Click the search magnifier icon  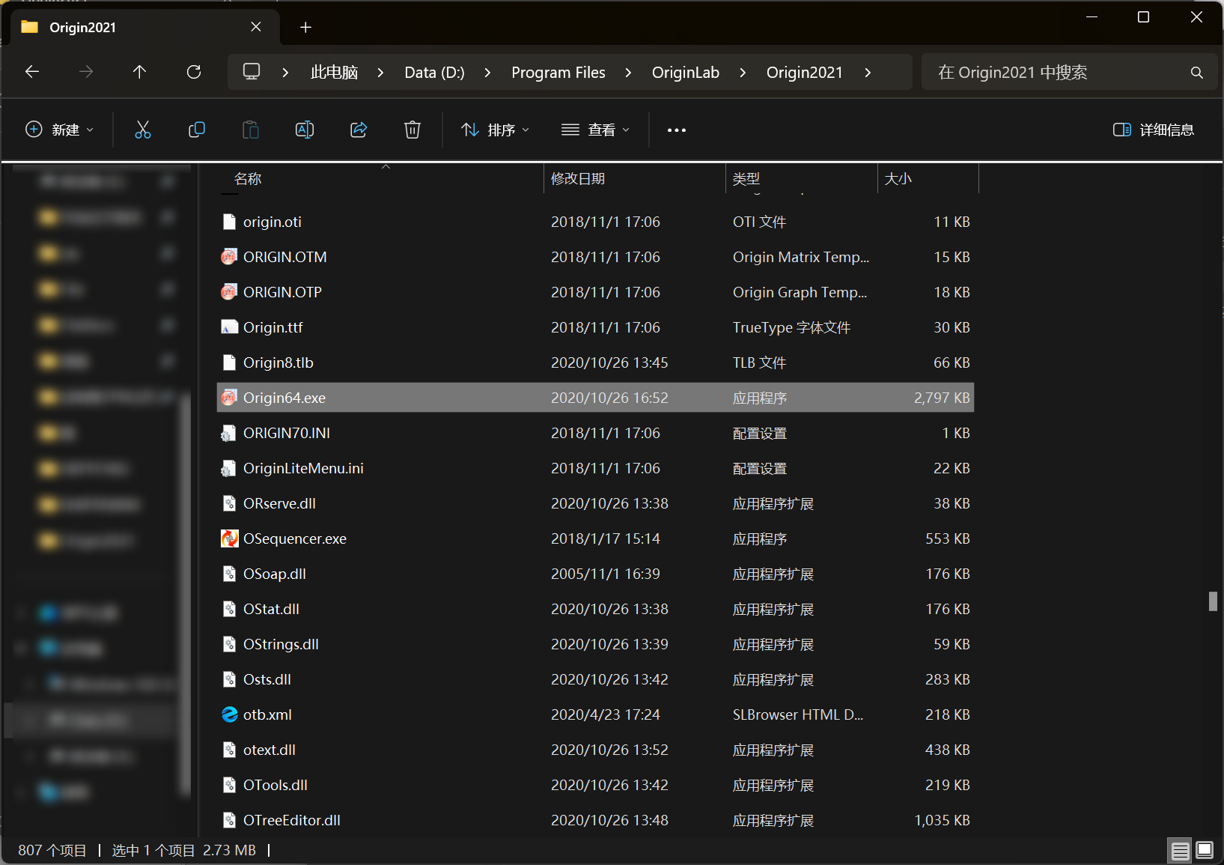1196,73
